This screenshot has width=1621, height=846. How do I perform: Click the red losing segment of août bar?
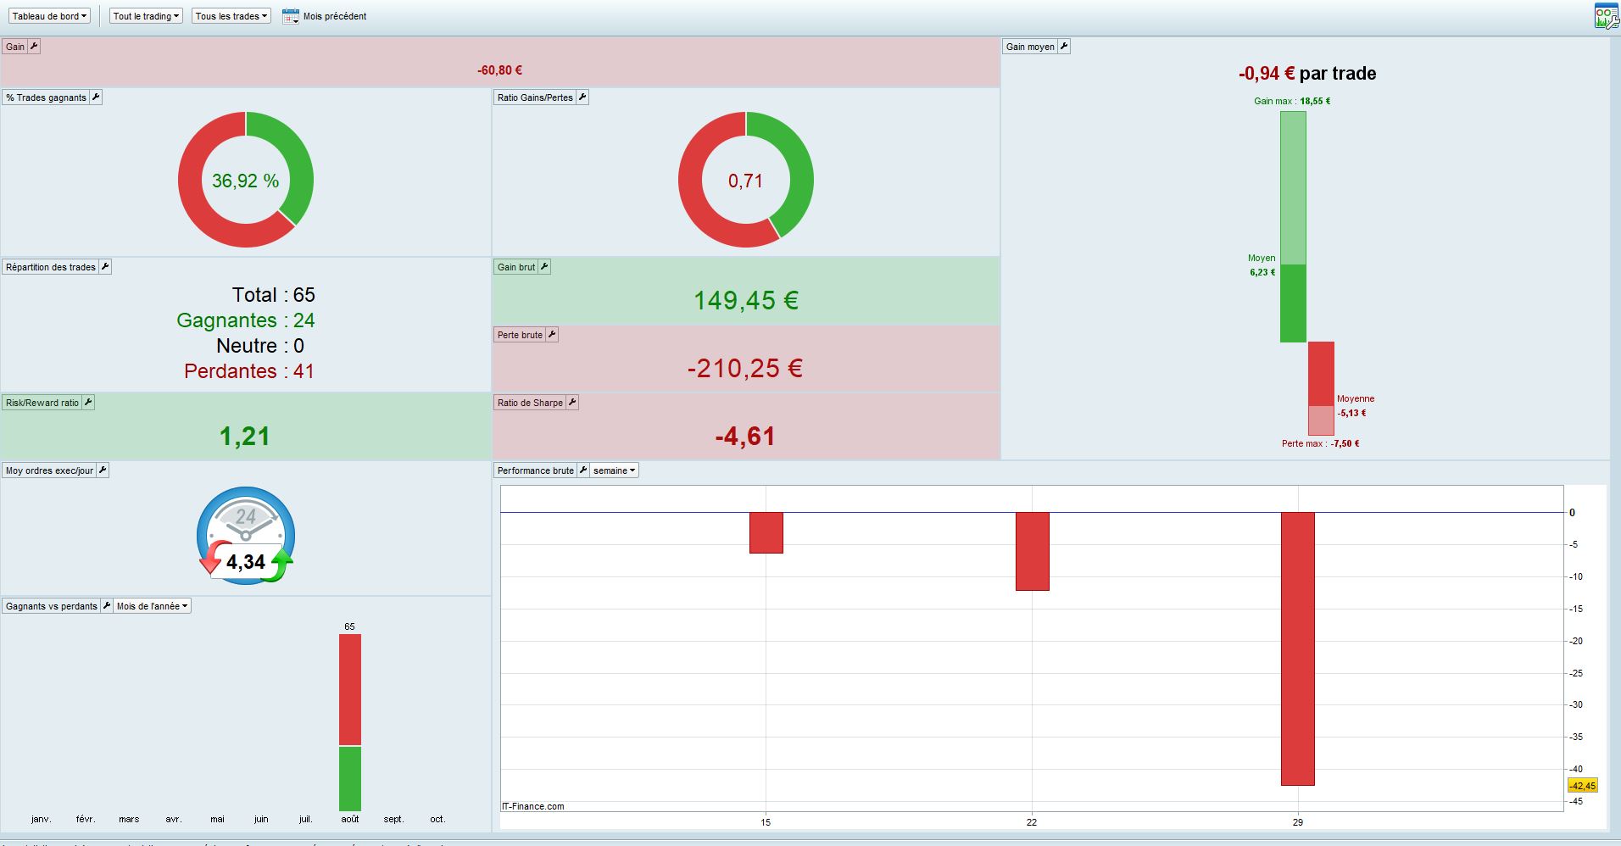coord(350,690)
